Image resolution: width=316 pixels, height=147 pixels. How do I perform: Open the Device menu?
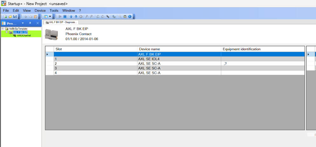[40, 10]
